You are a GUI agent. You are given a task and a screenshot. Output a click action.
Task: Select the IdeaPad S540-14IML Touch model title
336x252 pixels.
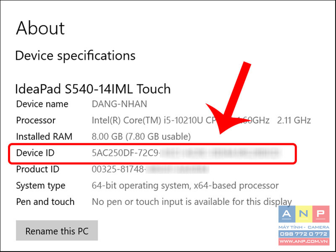pos(93,89)
